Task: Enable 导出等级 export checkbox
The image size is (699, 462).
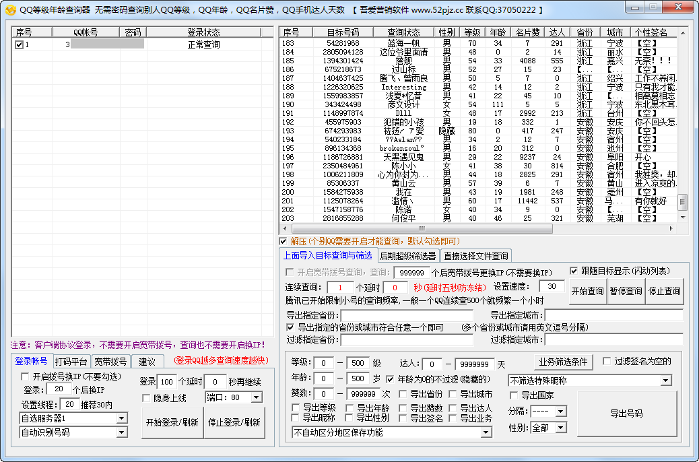Action: tap(296, 408)
